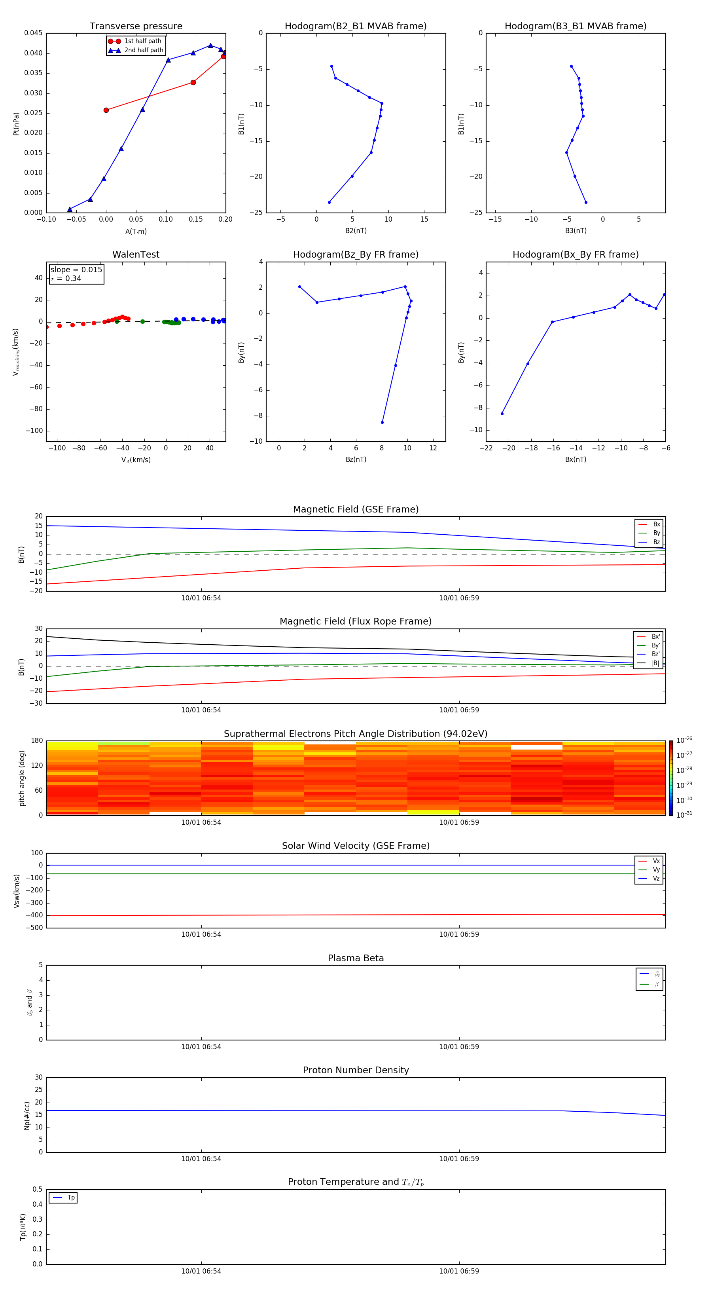Click 'Vy' legend entry in velocity panel
712x1306 pixels.
click(x=649, y=870)
